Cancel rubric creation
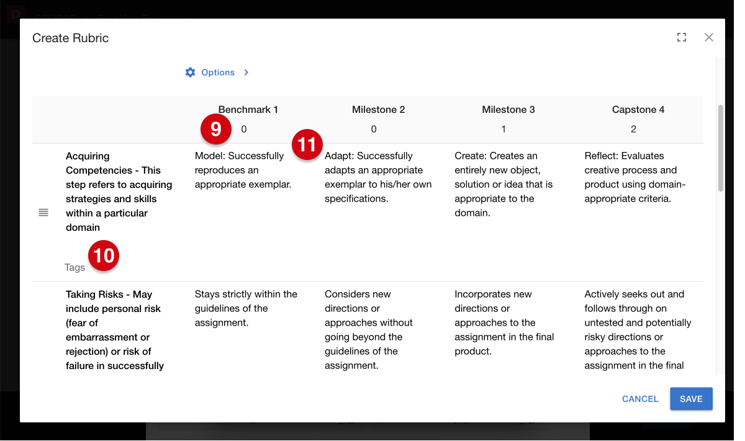 click(640, 399)
